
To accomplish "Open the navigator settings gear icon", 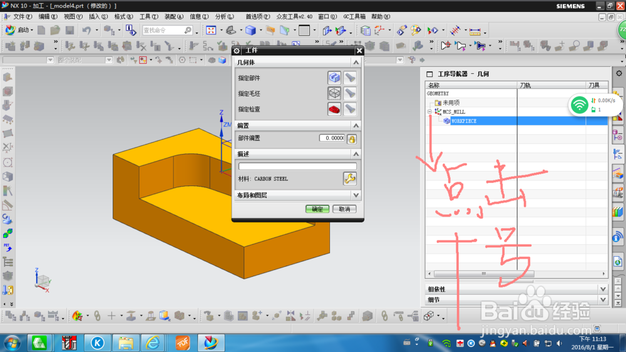I will coord(619,73).
